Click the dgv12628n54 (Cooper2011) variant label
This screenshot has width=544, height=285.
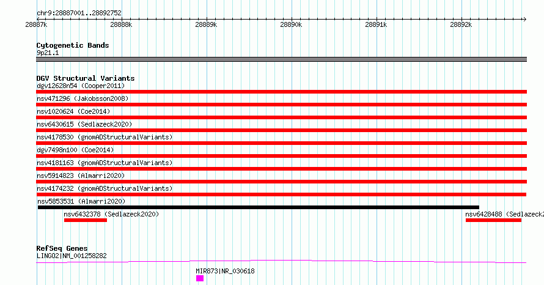81,86
